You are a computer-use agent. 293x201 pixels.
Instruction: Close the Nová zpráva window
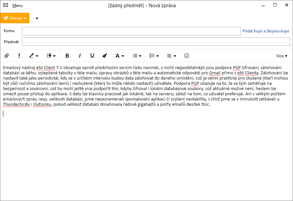point(287,5)
